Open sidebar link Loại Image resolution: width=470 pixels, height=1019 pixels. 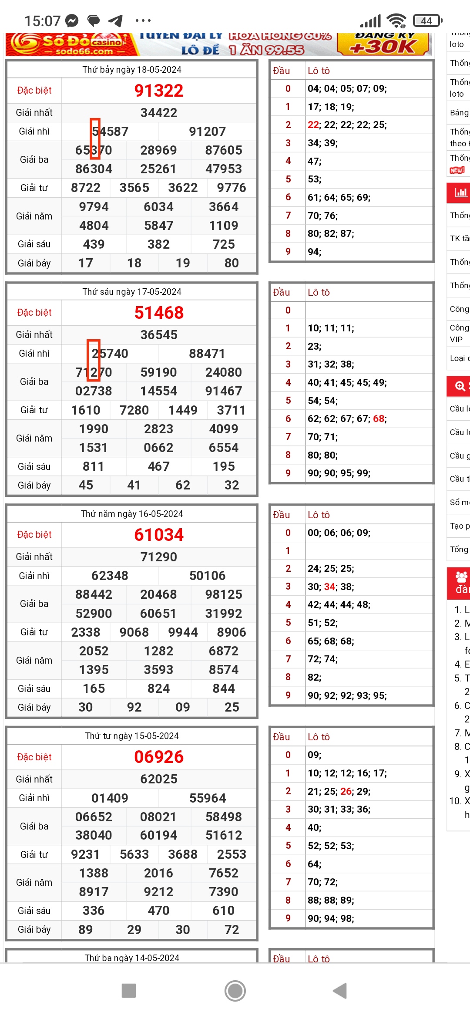coord(460,358)
